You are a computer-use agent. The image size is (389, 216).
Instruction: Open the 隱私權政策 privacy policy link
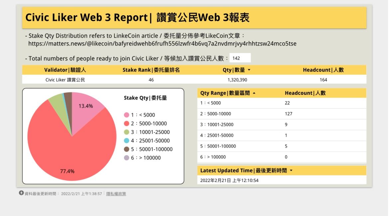click(116, 194)
